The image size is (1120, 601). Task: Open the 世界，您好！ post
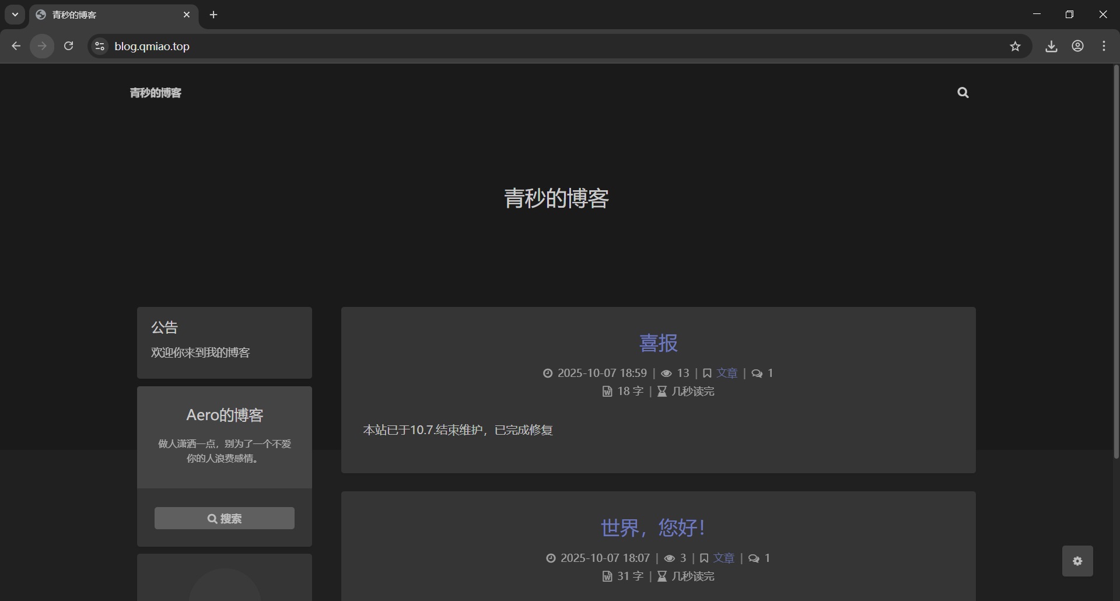click(653, 527)
